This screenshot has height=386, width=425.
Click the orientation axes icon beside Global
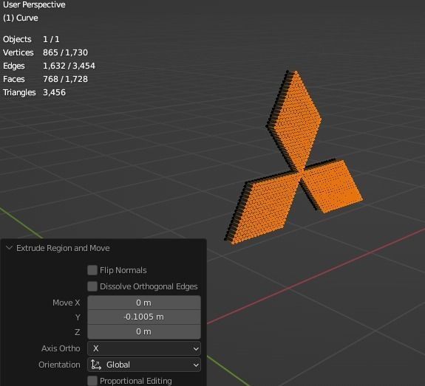96,365
